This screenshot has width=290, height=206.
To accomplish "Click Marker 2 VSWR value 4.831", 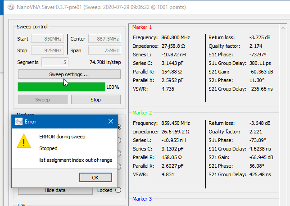I will pos(168,174).
